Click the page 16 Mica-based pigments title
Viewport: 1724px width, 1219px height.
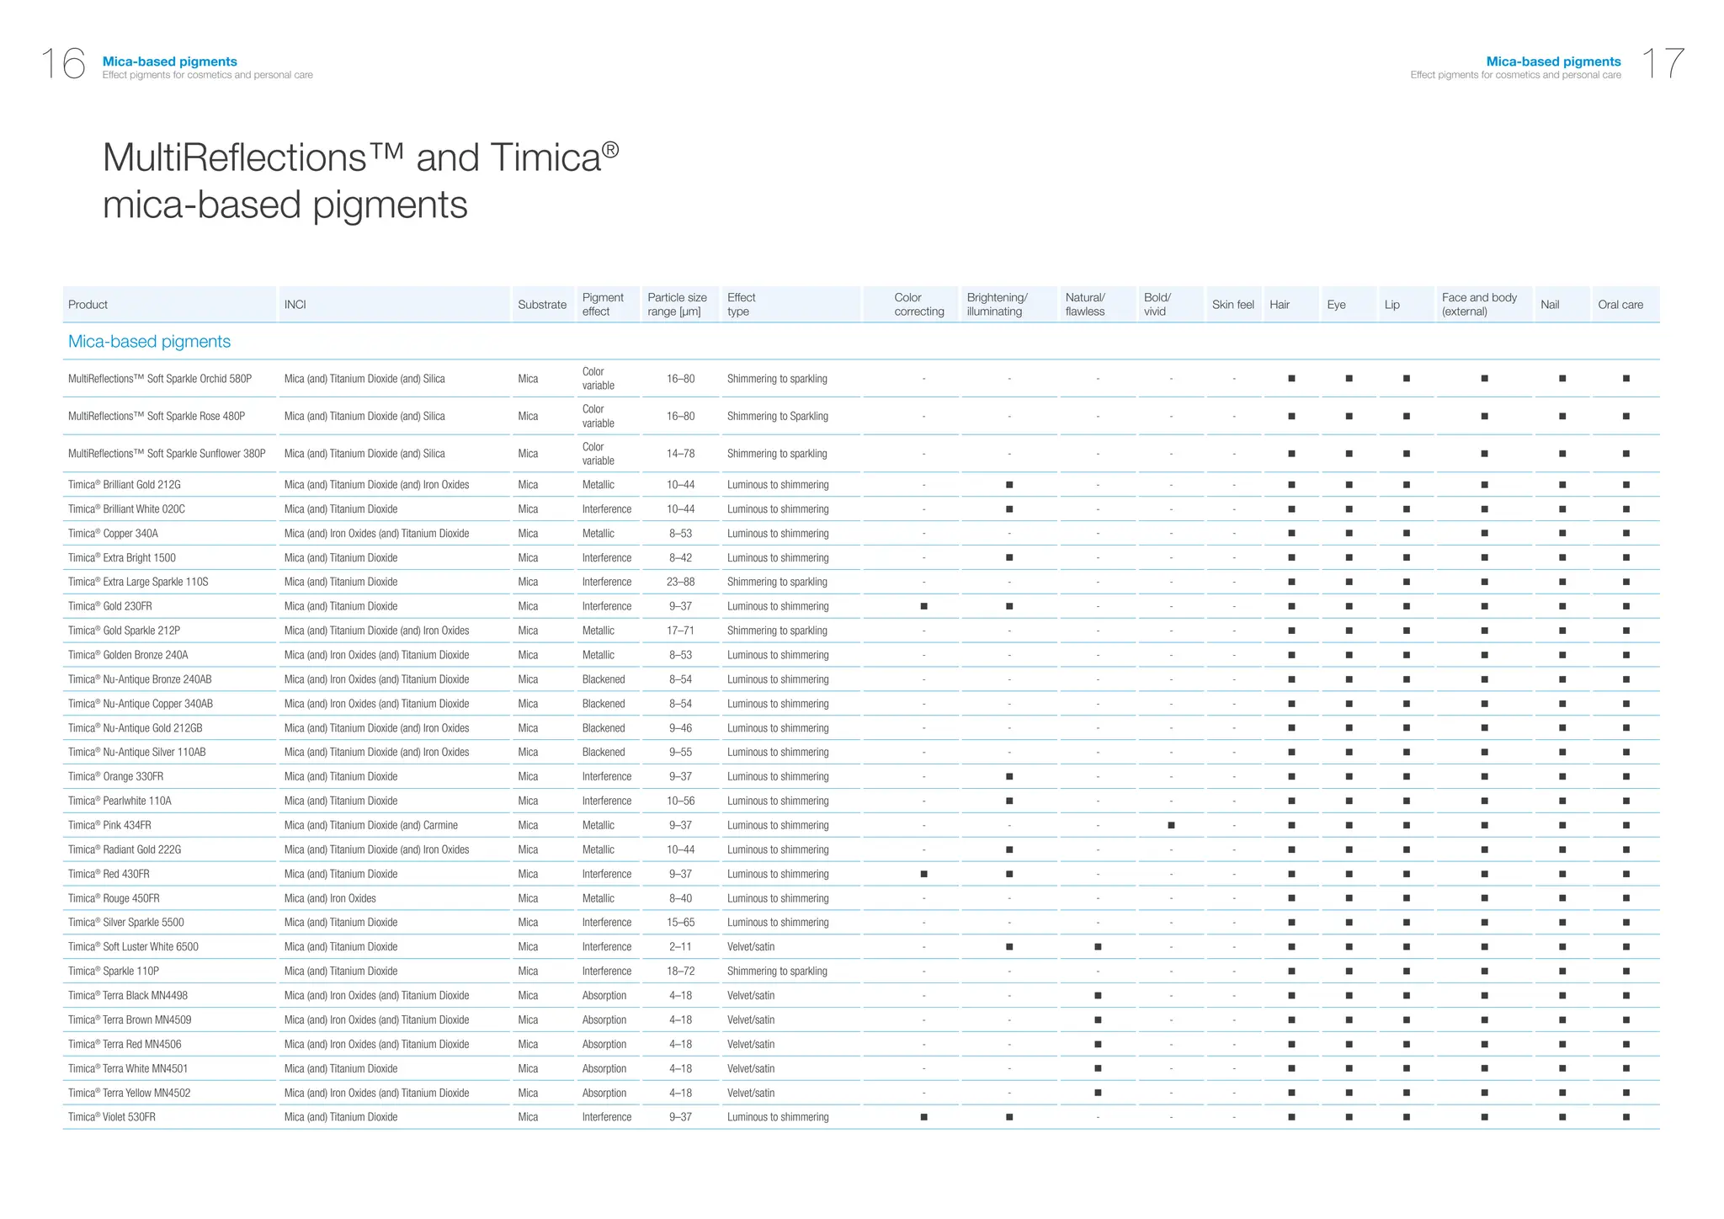point(169,61)
